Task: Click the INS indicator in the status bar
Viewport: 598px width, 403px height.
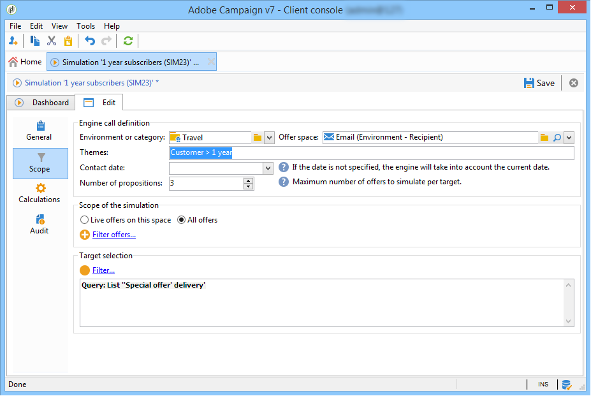Action: point(543,385)
